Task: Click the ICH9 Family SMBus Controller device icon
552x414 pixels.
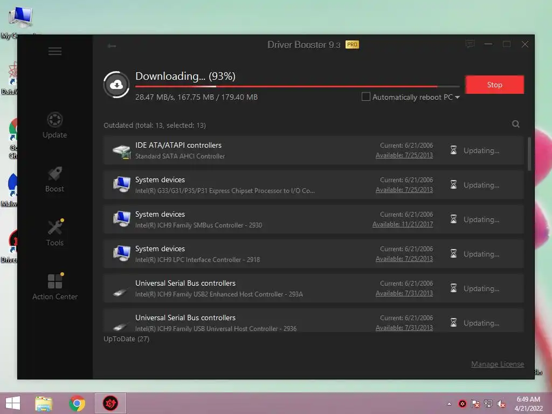Action: coord(121,219)
